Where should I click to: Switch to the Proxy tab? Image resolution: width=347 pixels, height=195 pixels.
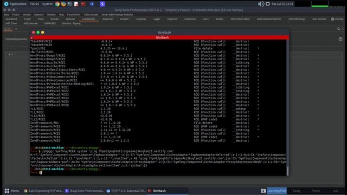point(41,19)
